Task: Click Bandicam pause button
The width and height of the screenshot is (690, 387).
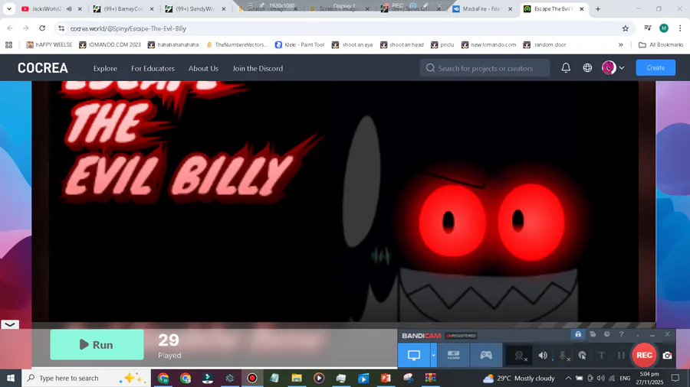Action: tap(621, 356)
